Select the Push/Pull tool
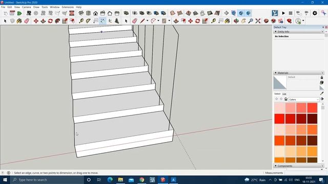328x184 pixels. [x=43, y=21]
